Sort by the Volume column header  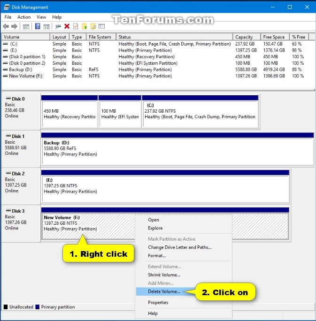click(x=26, y=37)
